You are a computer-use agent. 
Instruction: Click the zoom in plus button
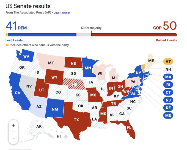(x=13, y=125)
